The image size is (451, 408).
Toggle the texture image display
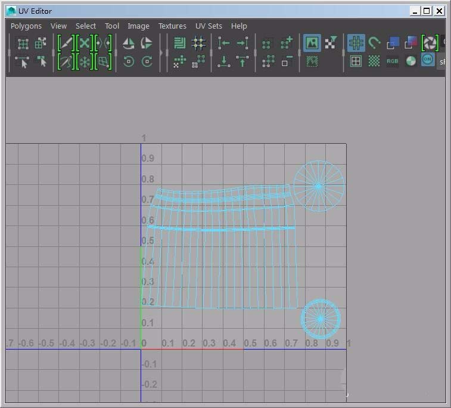click(312, 43)
